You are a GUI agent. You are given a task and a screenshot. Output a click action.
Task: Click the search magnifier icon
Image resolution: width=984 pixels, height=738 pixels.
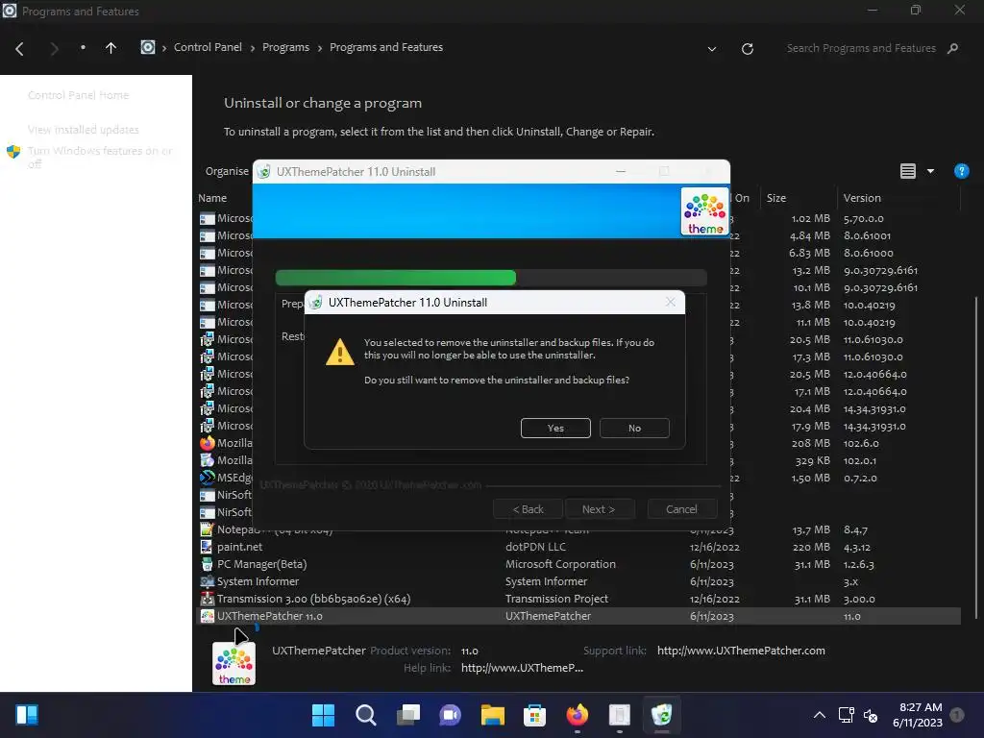[x=952, y=48]
